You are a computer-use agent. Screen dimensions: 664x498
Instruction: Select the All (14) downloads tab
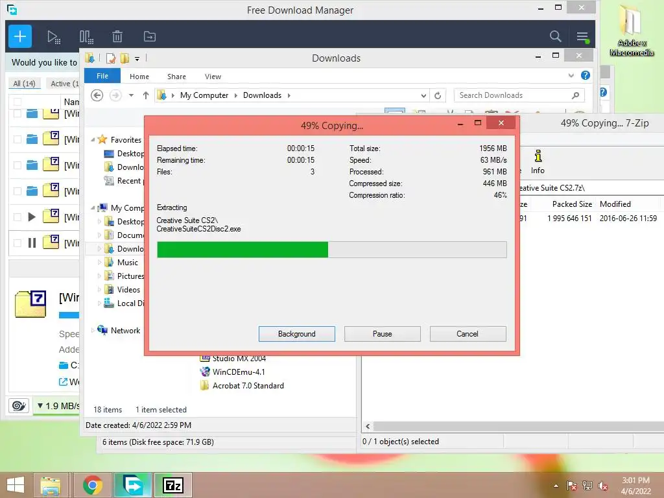(x=24, y=84)
